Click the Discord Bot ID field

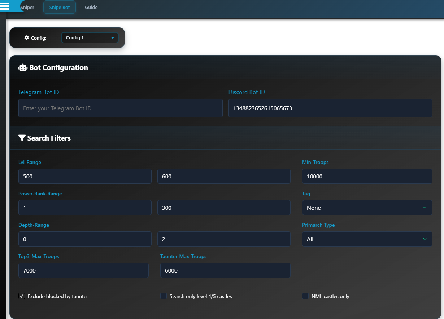pos(330,108)
